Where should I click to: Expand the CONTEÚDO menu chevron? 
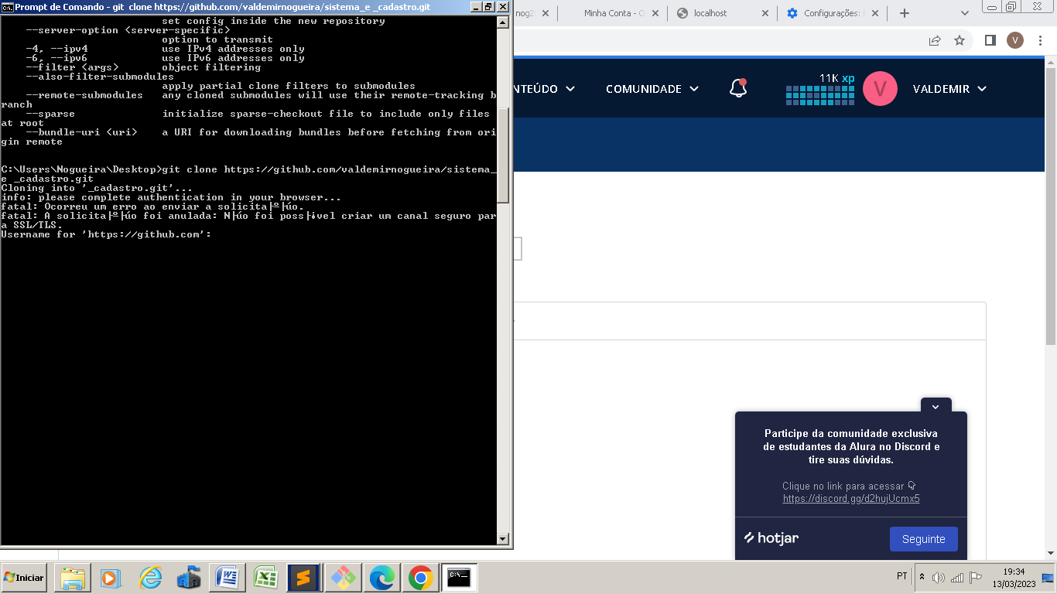pyautogui.click(x=570, y=89)
